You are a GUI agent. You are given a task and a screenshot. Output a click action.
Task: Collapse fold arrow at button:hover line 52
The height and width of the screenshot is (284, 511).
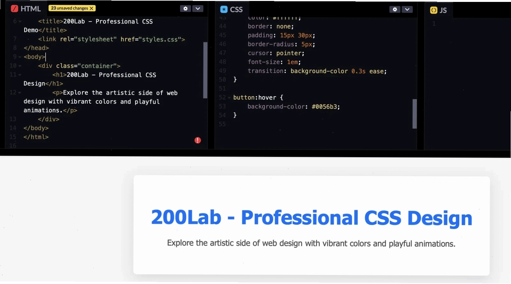point(229,98)
